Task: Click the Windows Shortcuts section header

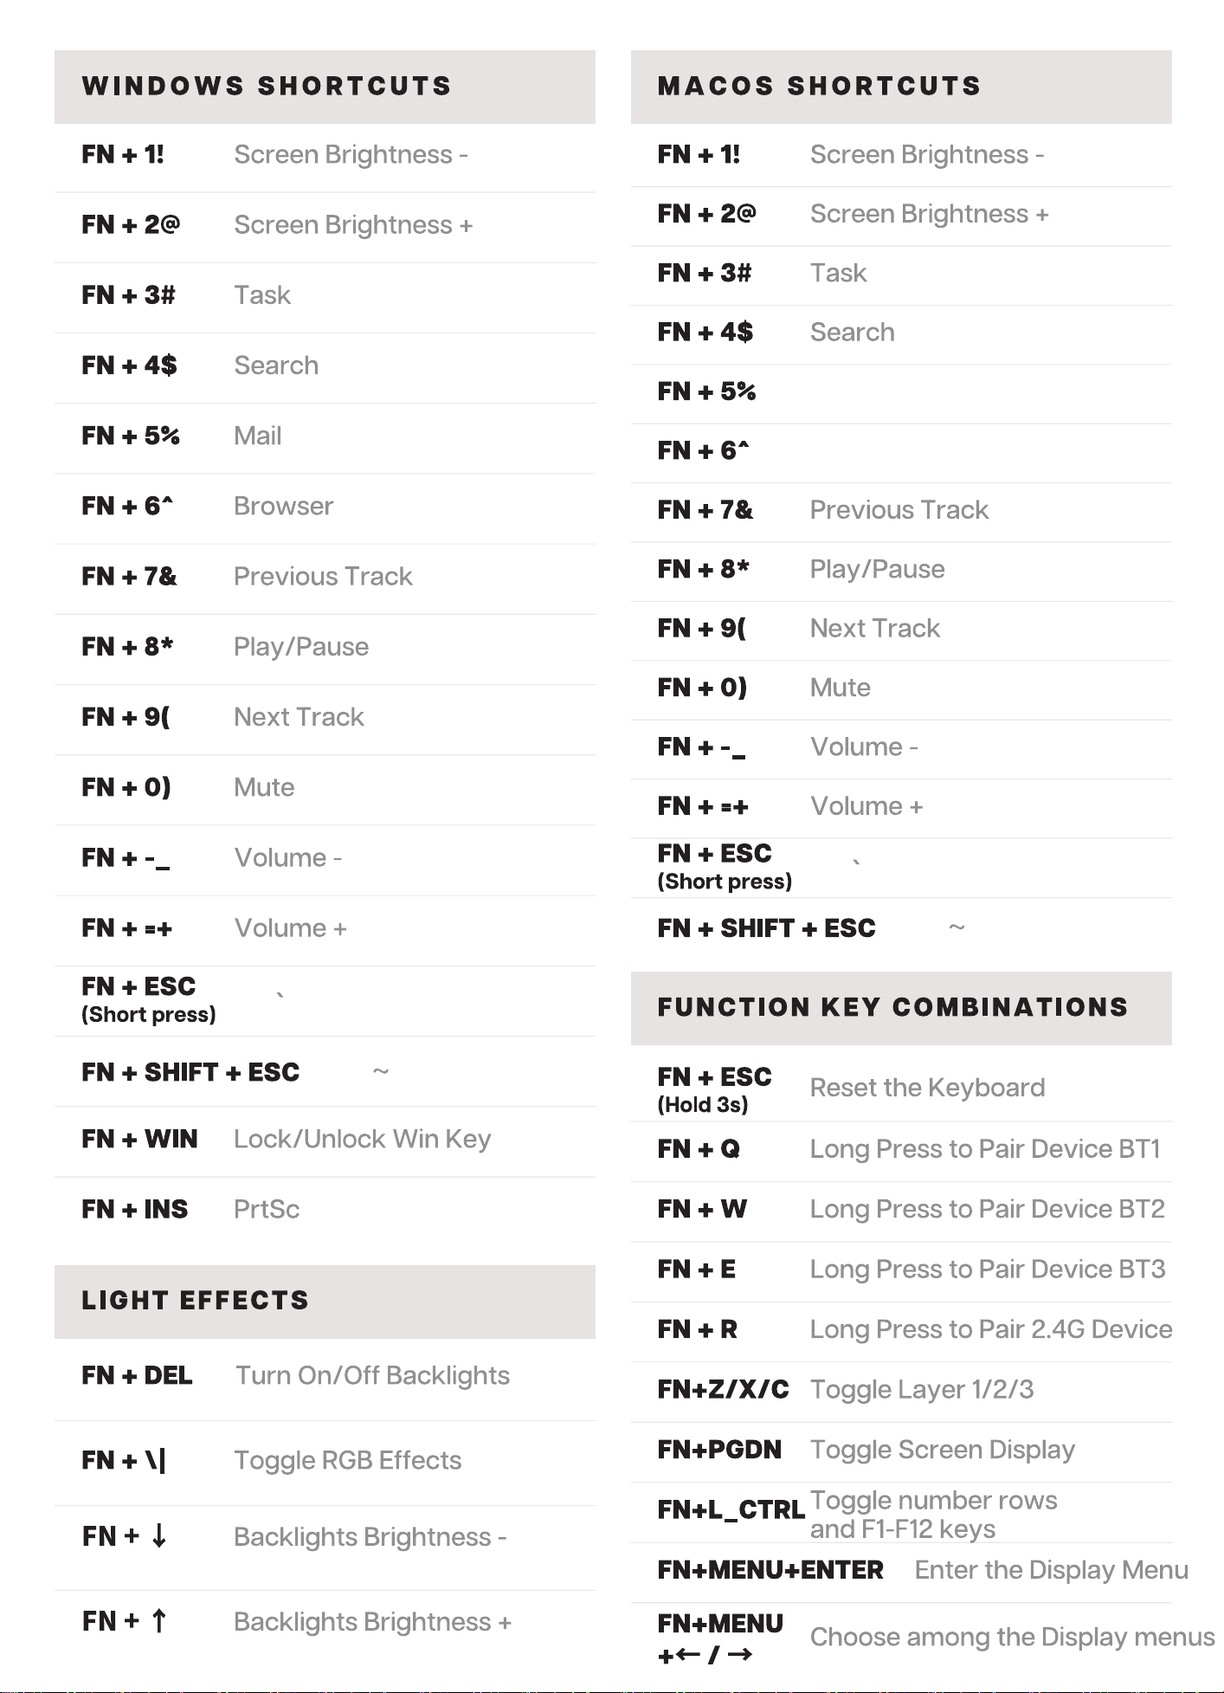Action: [267, 87]
